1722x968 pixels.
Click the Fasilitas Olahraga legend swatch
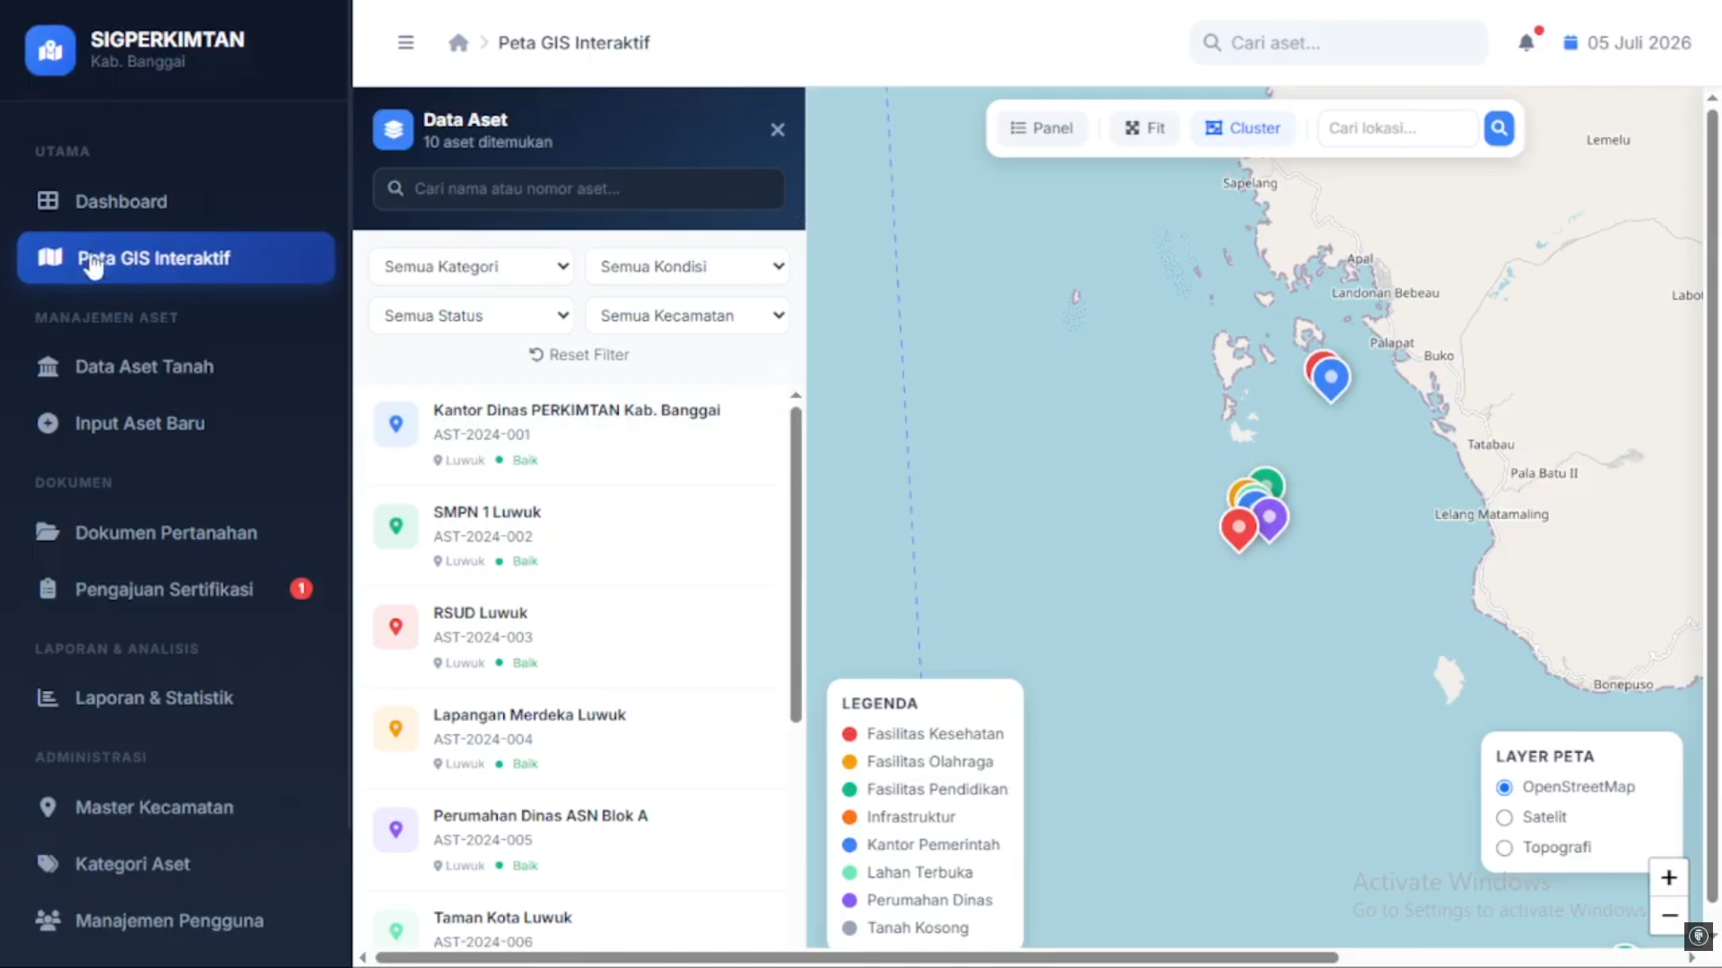(849, 762)
